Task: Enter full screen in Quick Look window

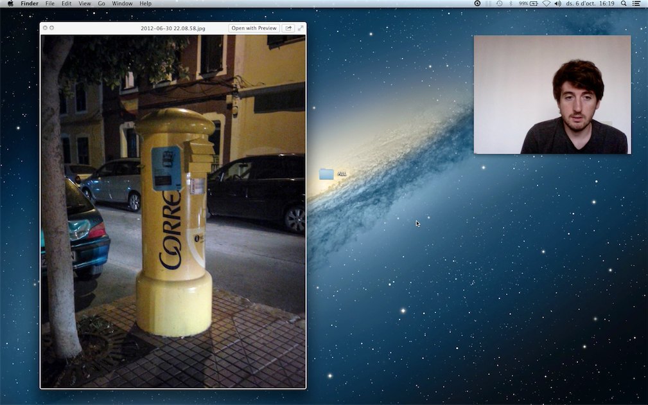Action: [x=301, y=28]
